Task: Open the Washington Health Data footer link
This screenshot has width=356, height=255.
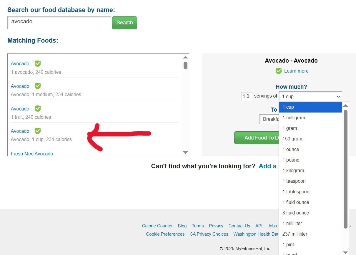Action: 256,234
